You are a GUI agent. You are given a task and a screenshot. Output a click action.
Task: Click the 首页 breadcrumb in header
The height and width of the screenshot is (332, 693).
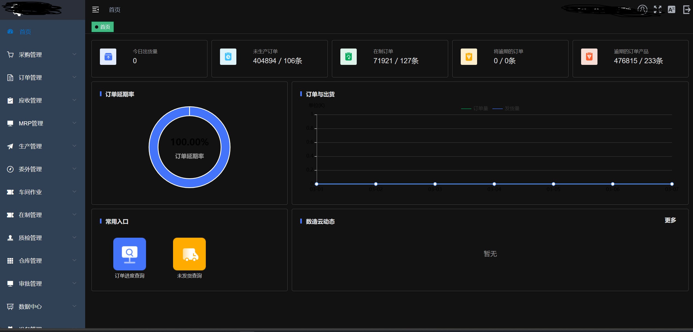pyautogui.click(x=115, y=10)
